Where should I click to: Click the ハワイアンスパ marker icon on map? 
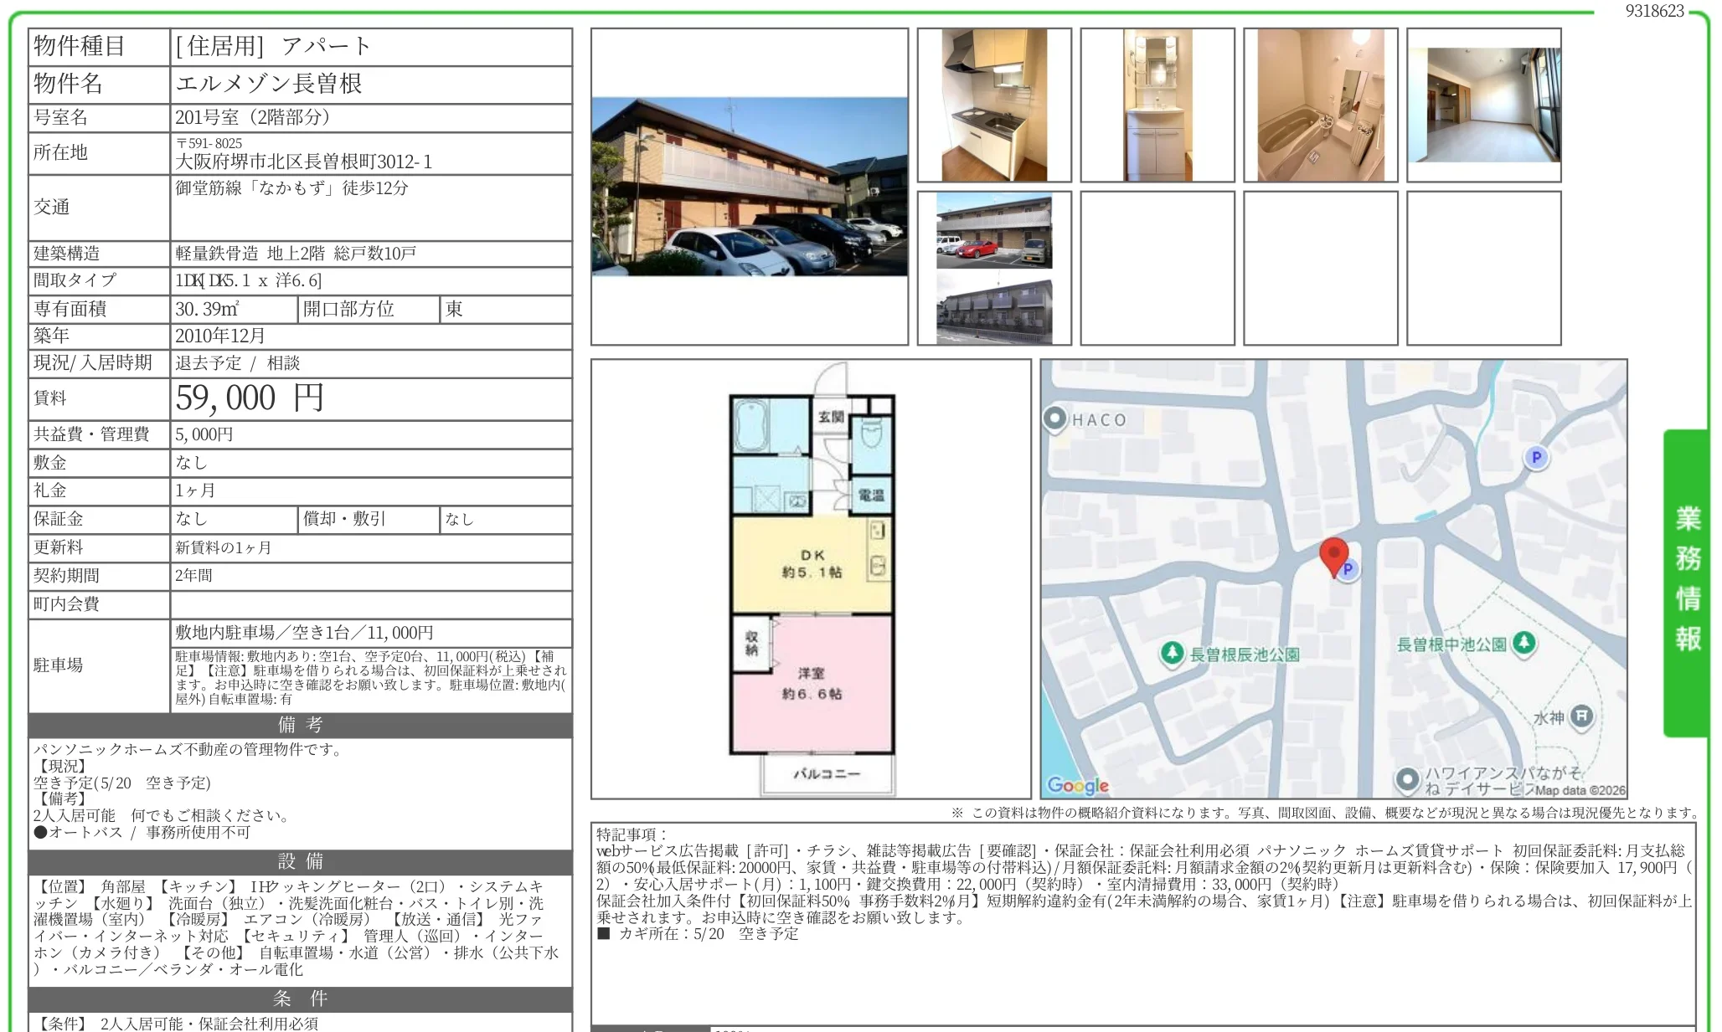tap(1407, 779)
